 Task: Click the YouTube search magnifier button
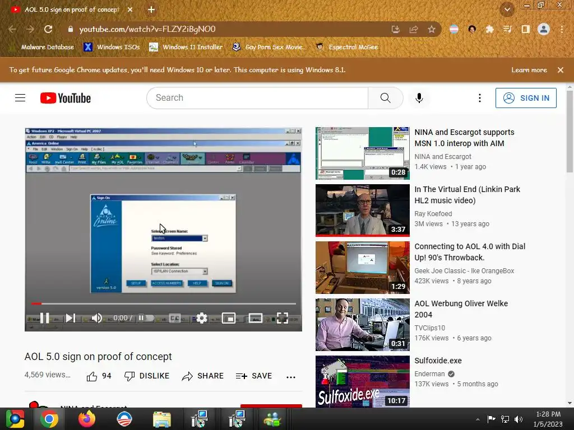click(x=386, y=98)
